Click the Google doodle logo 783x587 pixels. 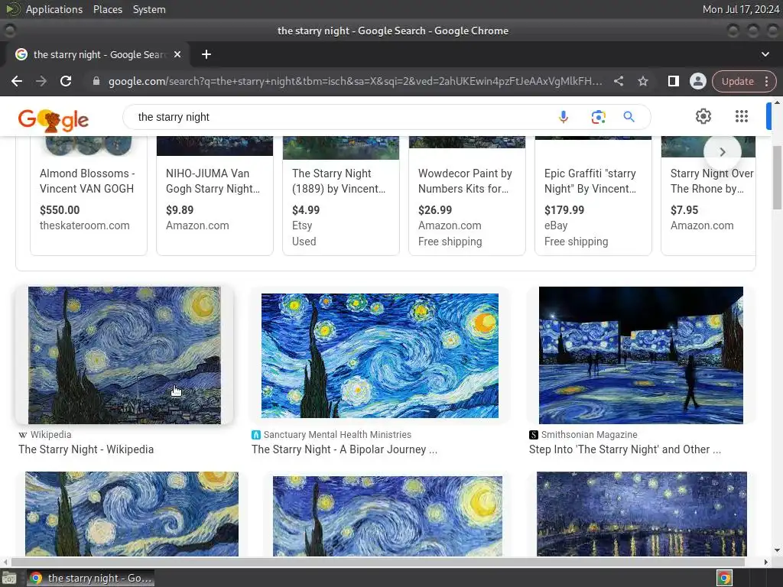coord(53,119)
